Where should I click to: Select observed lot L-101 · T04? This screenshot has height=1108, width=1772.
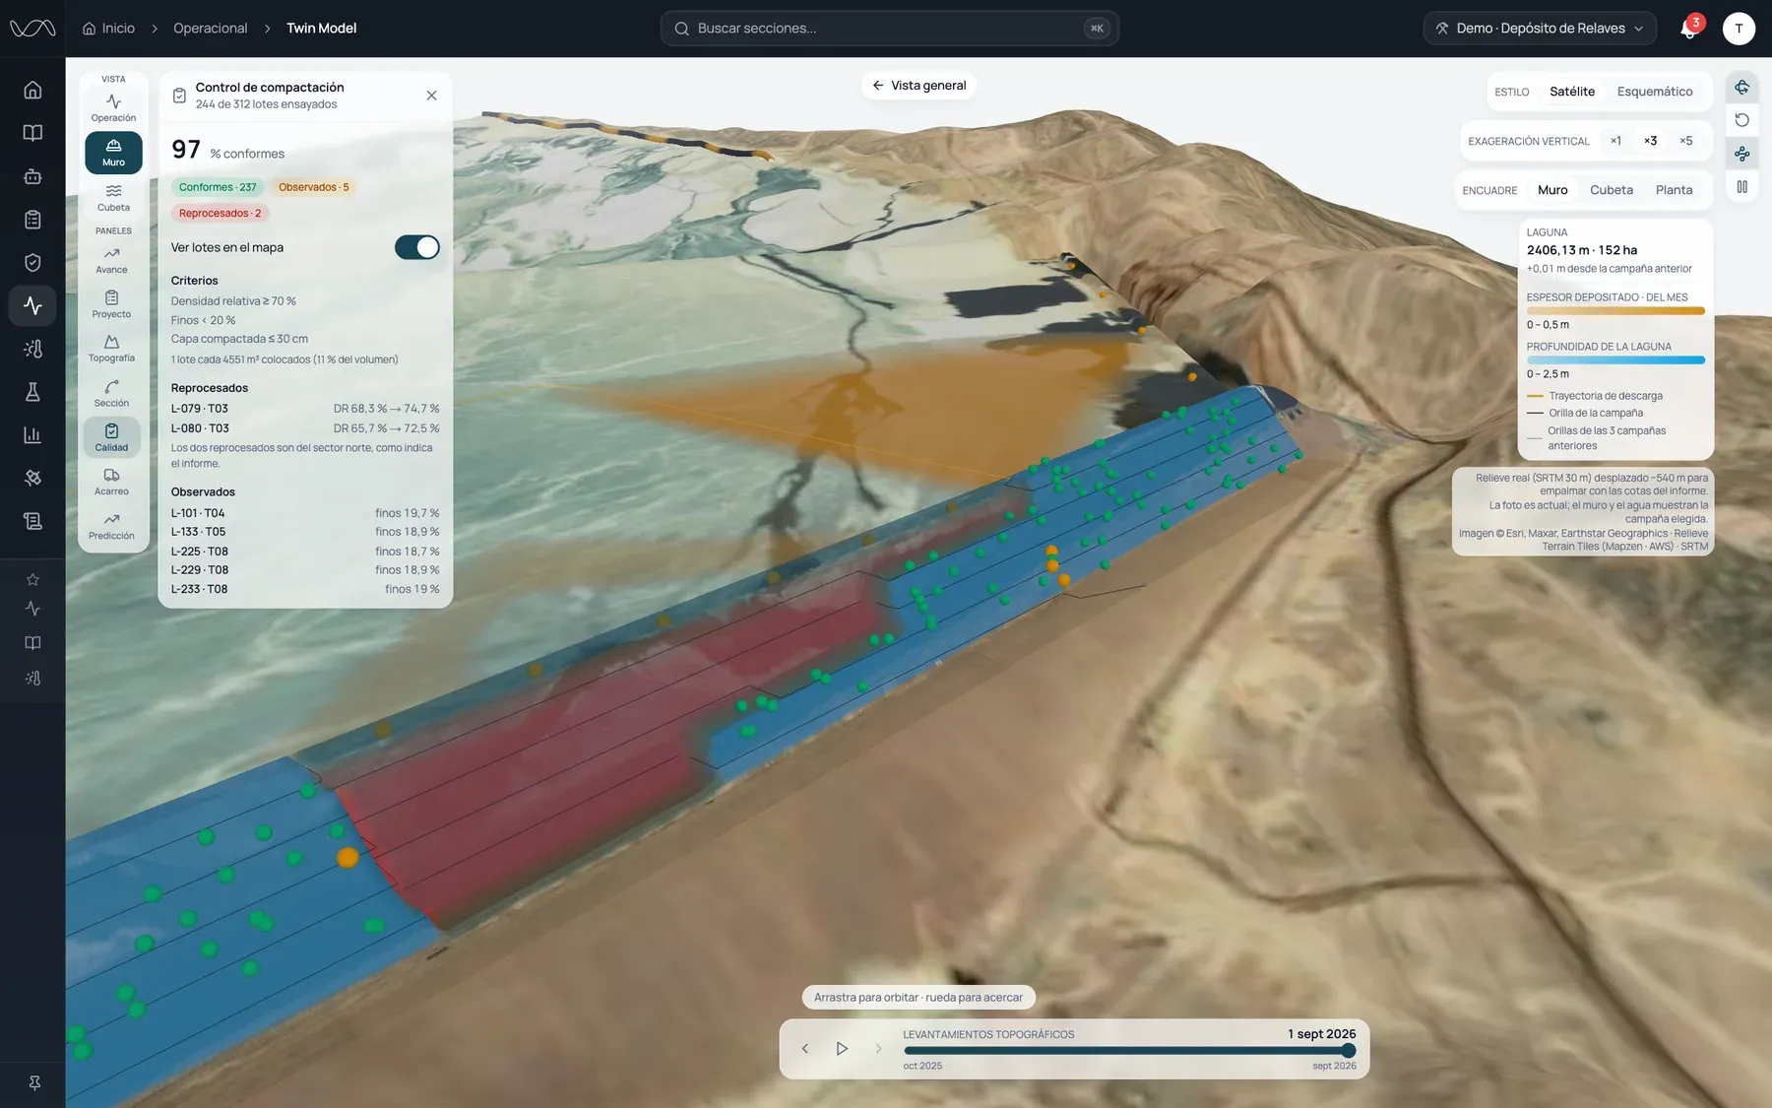point(305,513)
